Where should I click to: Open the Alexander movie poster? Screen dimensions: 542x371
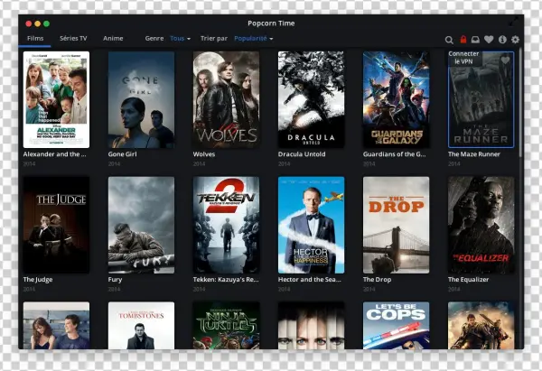click(x=56, y=99)
